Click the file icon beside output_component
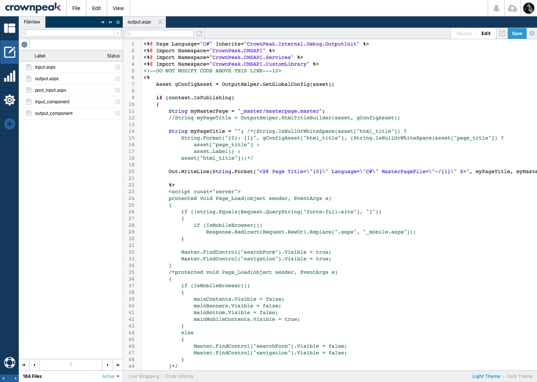Image resolution: width=537 pixels, height=382 pixels. tap(29, 113)
